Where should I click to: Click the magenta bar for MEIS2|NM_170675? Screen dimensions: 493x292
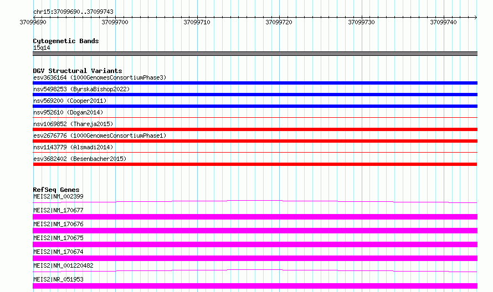(255, 244)
